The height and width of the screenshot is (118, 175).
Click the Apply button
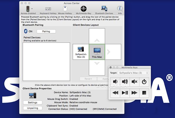pos(103,79)
